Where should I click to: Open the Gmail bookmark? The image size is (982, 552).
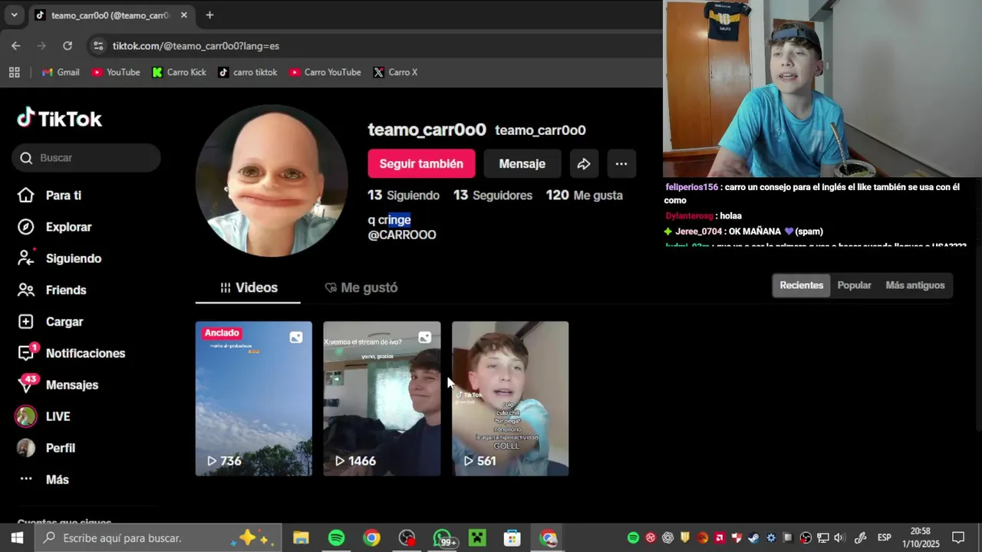pos(61,72)
